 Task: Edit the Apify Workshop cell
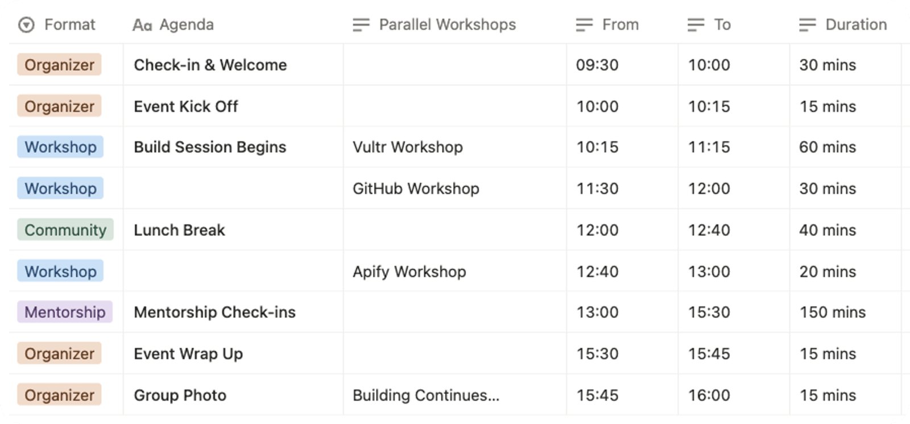[409, 272]
